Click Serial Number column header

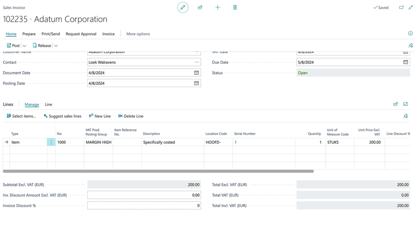point(245,134)
